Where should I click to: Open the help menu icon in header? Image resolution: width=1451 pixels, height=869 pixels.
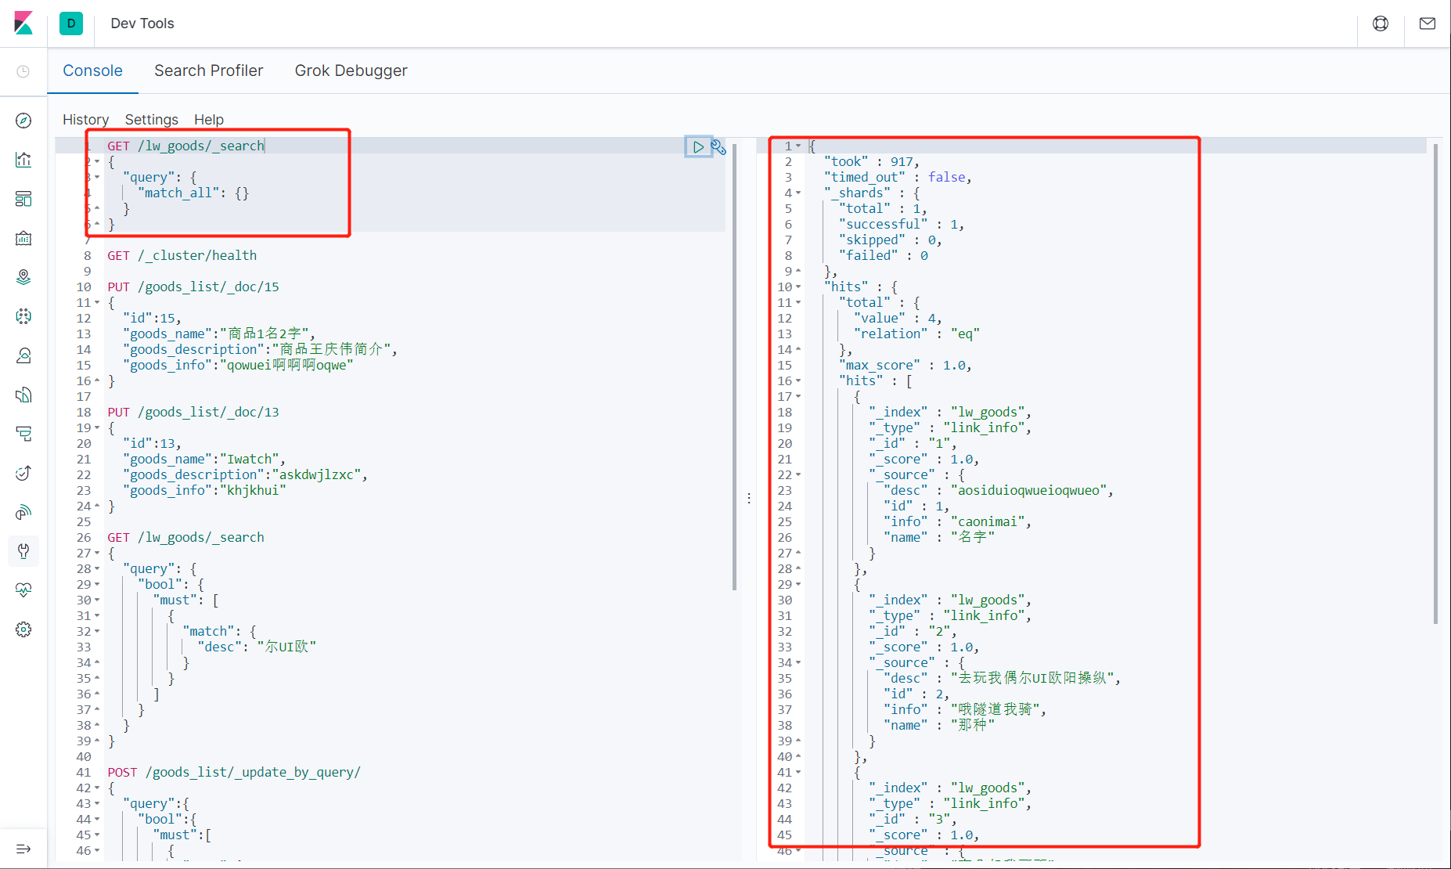[1381, 23]
